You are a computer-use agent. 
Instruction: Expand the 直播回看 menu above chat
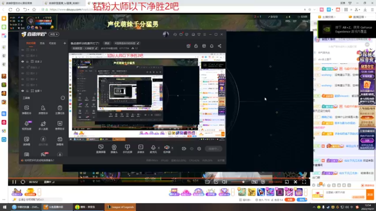(358, 17)
